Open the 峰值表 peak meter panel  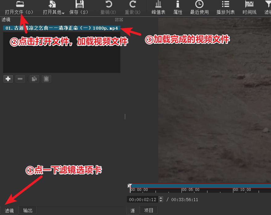coord(158,7)
